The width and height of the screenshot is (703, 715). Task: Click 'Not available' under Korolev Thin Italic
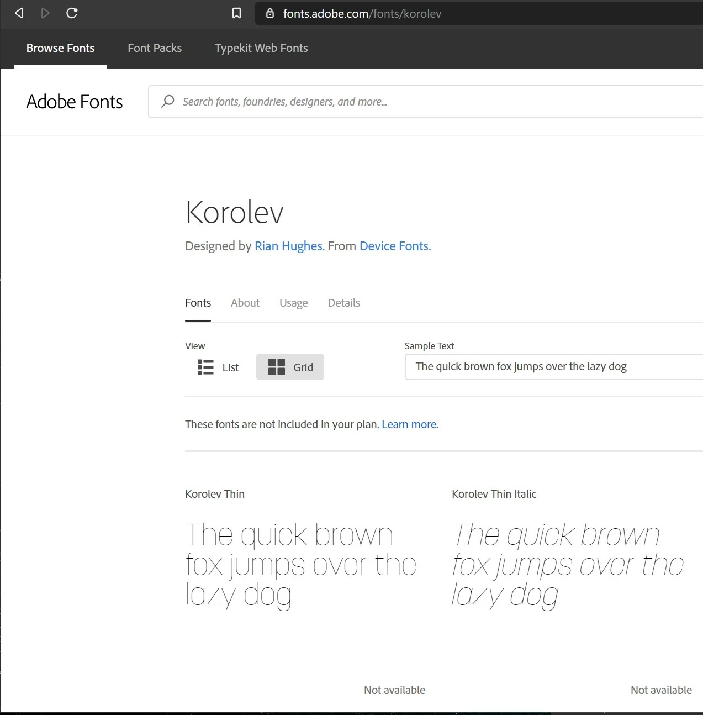tap(661, 690)
